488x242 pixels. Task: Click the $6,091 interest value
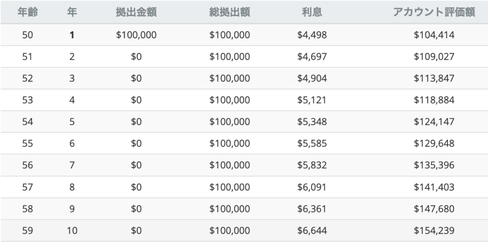pyautogui.click(x=312, y=187)
